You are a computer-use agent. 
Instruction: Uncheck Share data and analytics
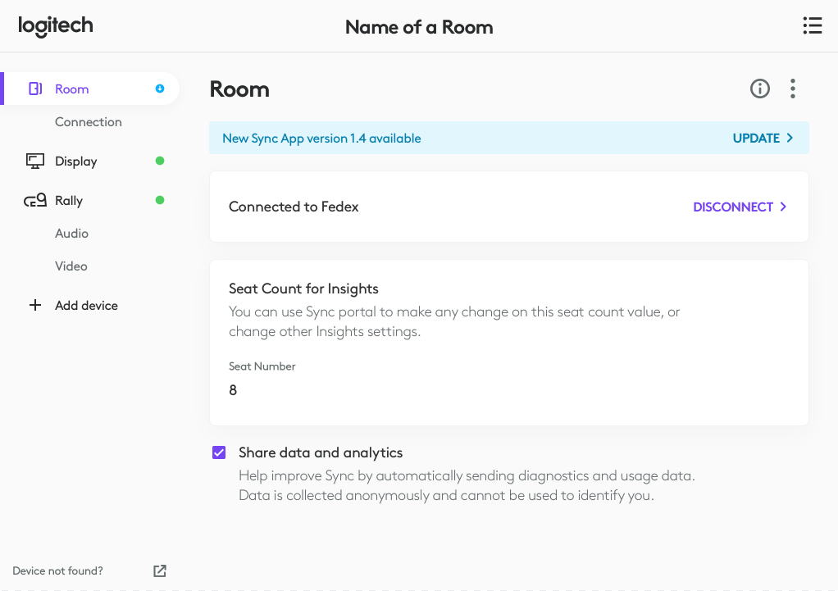[219, 452]
